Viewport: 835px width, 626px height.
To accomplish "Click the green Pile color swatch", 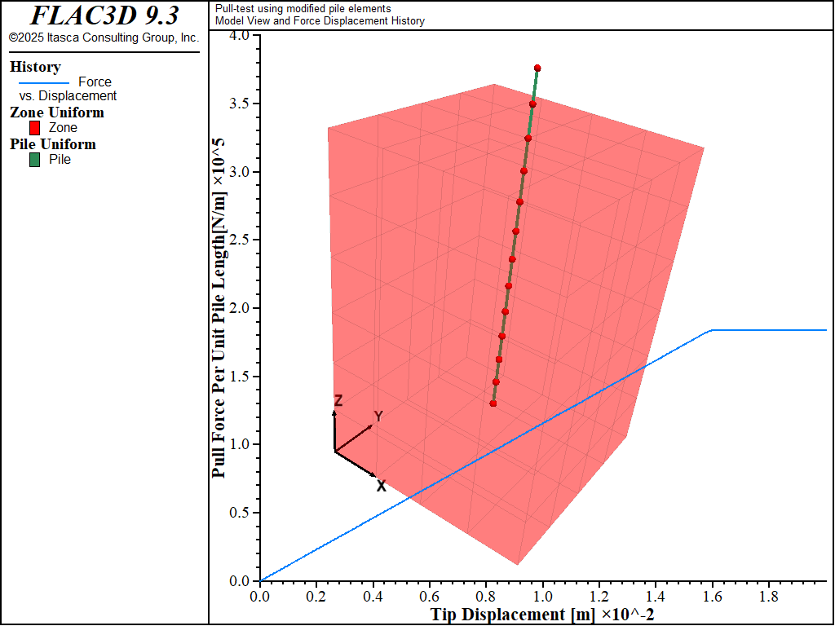I will (x=35, y=160).
